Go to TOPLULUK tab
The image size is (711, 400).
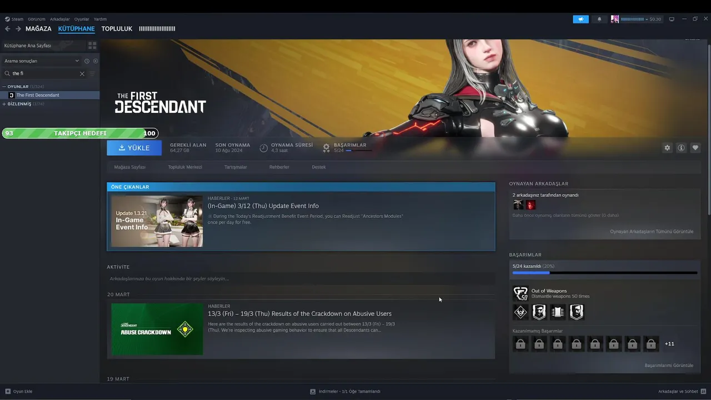pos(117,29)
